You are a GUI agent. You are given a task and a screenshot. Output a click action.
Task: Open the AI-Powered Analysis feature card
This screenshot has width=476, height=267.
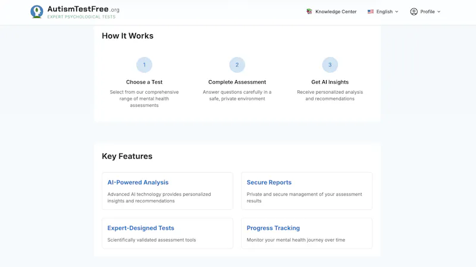[168, 191]
